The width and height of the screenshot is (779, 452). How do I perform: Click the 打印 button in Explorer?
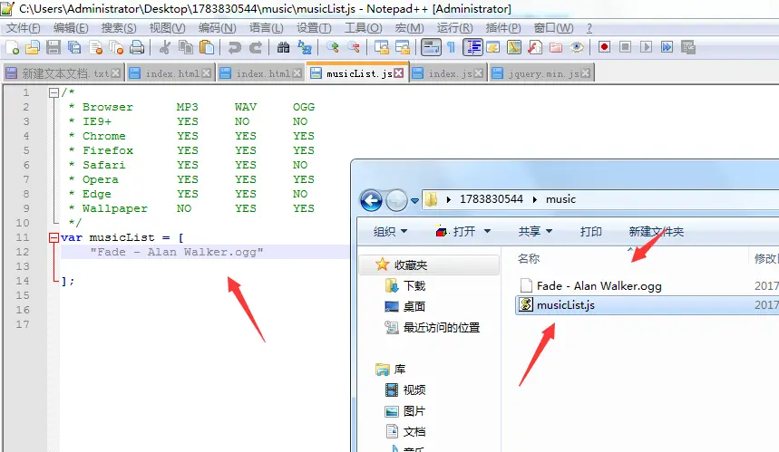[591, 231]
